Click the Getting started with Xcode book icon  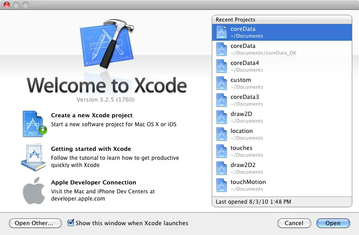point(34,157)
